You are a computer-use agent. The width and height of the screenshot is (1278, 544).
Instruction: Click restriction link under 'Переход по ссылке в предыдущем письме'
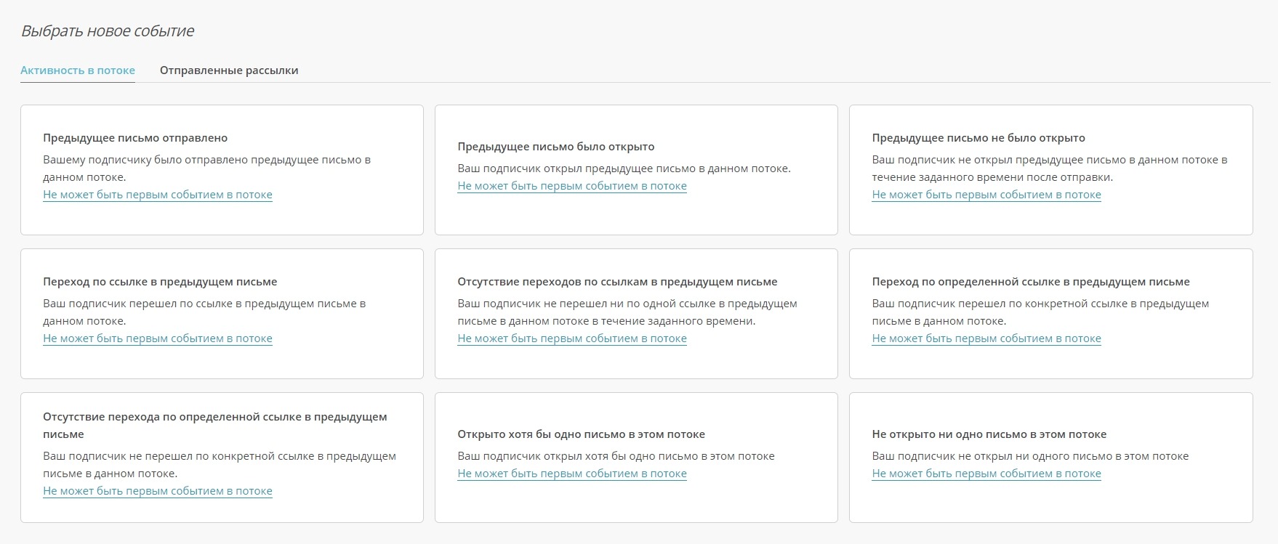click(x=158, y=338)
